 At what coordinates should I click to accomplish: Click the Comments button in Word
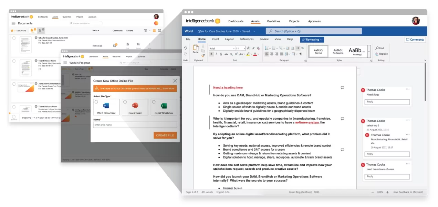(415, 40)
